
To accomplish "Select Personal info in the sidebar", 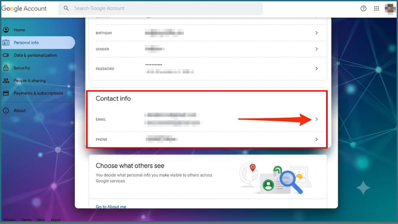I will click(x=37, y=42).
